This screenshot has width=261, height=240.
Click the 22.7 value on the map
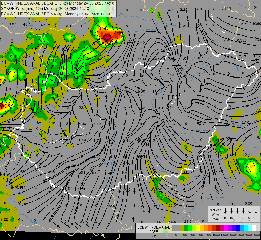[x=83, y=108]
